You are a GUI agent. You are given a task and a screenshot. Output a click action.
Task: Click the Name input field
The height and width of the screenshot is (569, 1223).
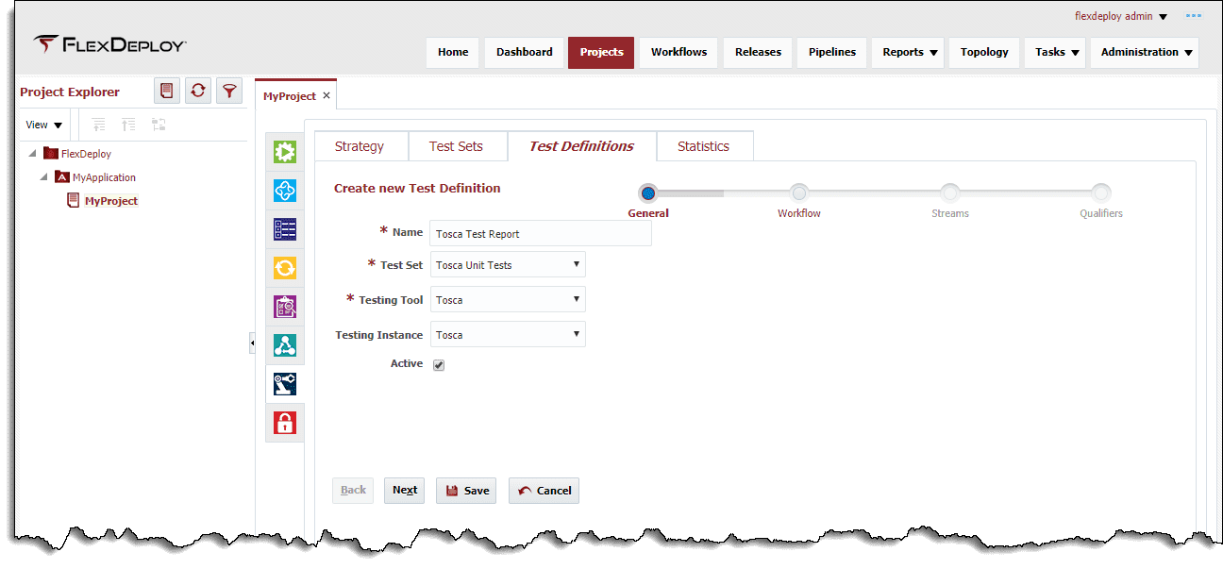click(x=541, y=233)
